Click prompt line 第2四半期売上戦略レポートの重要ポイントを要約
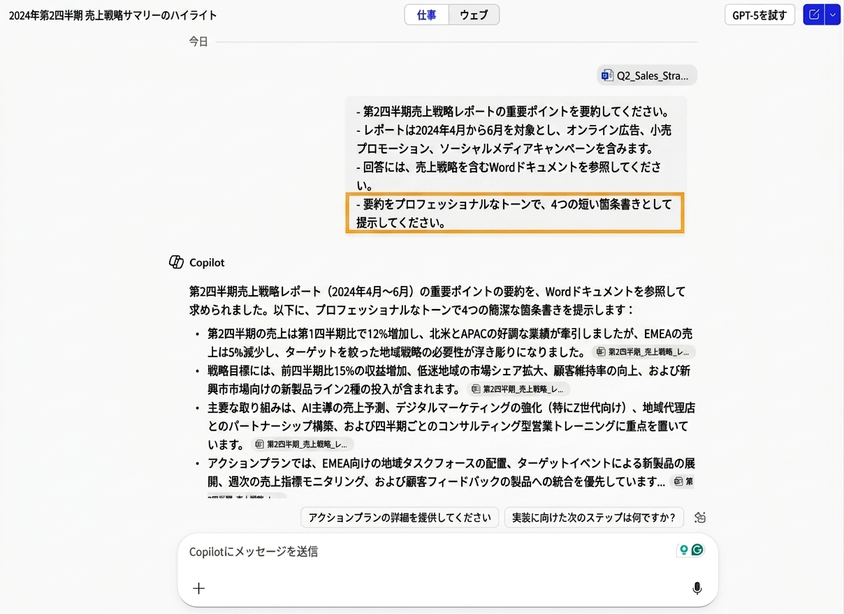 tap(513, 112)
